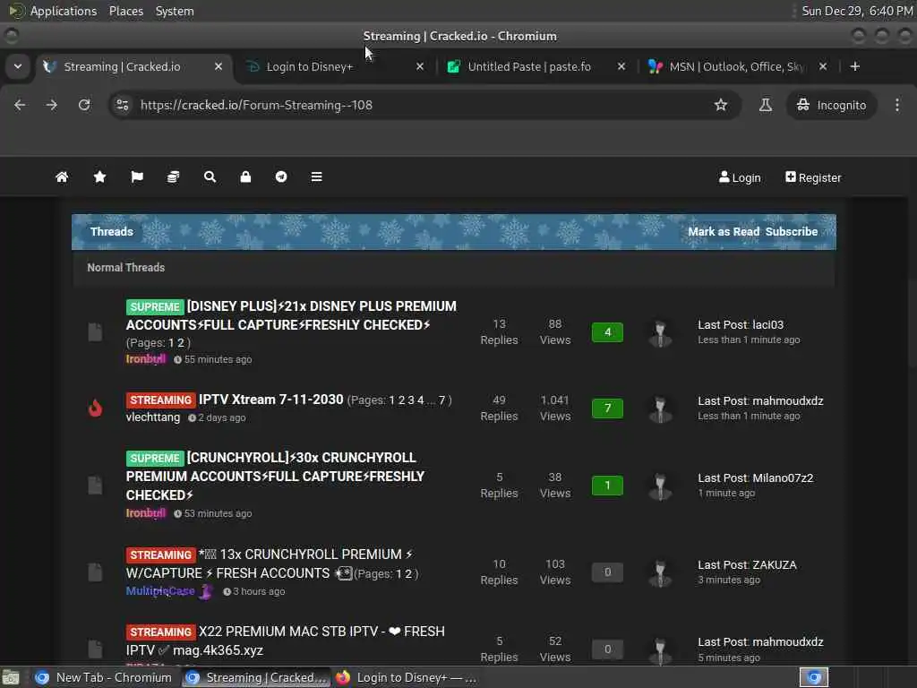Click the padlock icon in forum navbar
Image resolution: width=917 pixels, height=688 pixels.
pyautogui.click(x=245, y=176)
